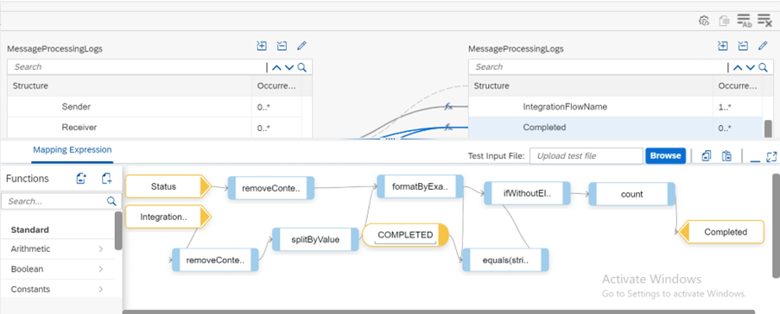Click the paste clipboard icon beside Browse
This screenshot has width=780, height=314.
coord(726,156)
